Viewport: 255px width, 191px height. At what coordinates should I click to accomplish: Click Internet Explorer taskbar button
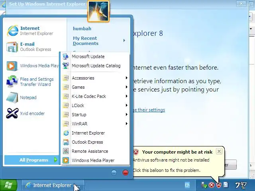click(x=53, y=185)
